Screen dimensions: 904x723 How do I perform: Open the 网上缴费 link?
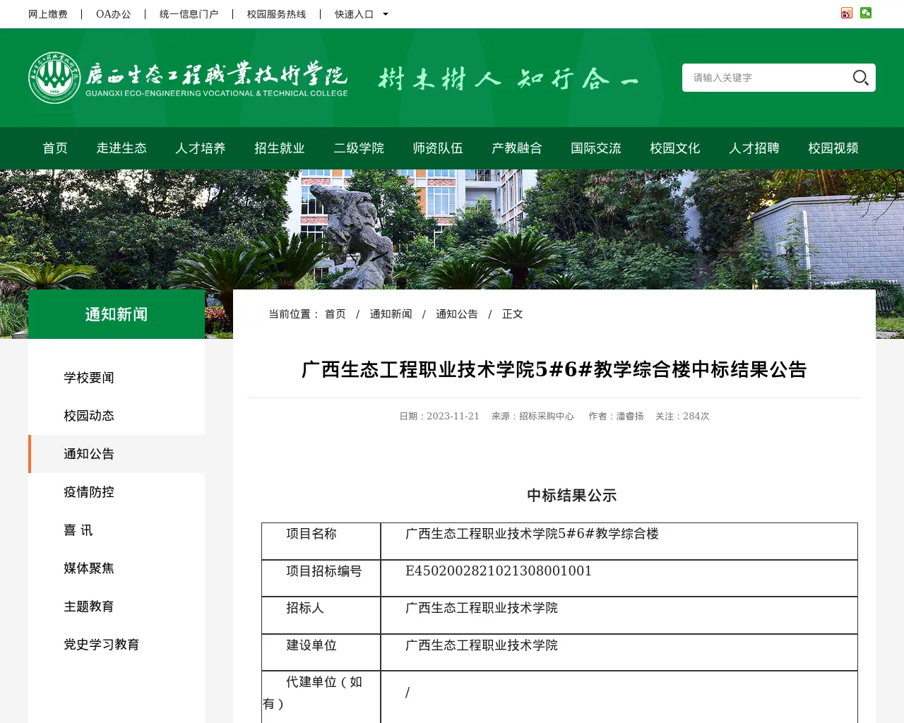click(48, 14)
